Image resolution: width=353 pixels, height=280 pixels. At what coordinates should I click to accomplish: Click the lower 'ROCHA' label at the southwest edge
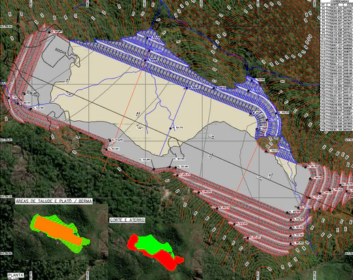tap(69, 139)
